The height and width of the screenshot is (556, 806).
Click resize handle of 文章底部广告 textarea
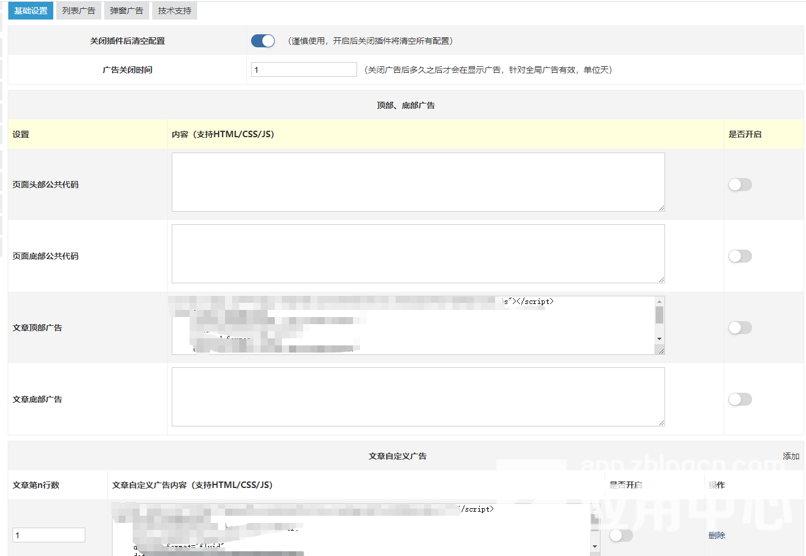[x=661, y=422]
